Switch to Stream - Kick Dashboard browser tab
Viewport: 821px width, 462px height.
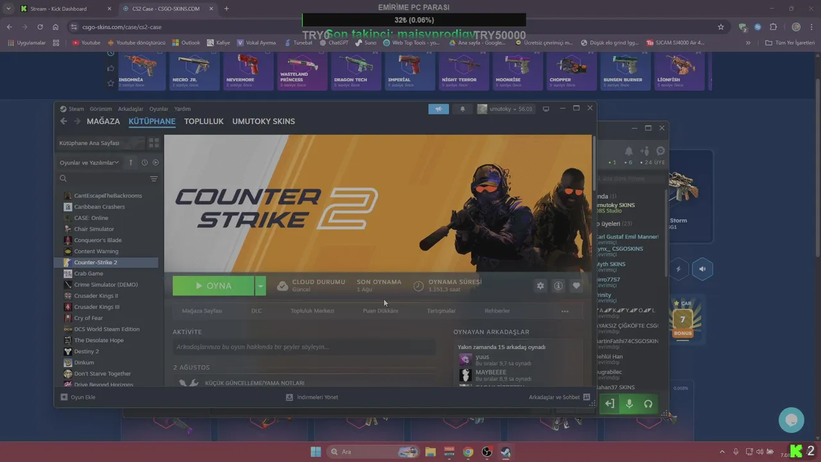(66, 9)
